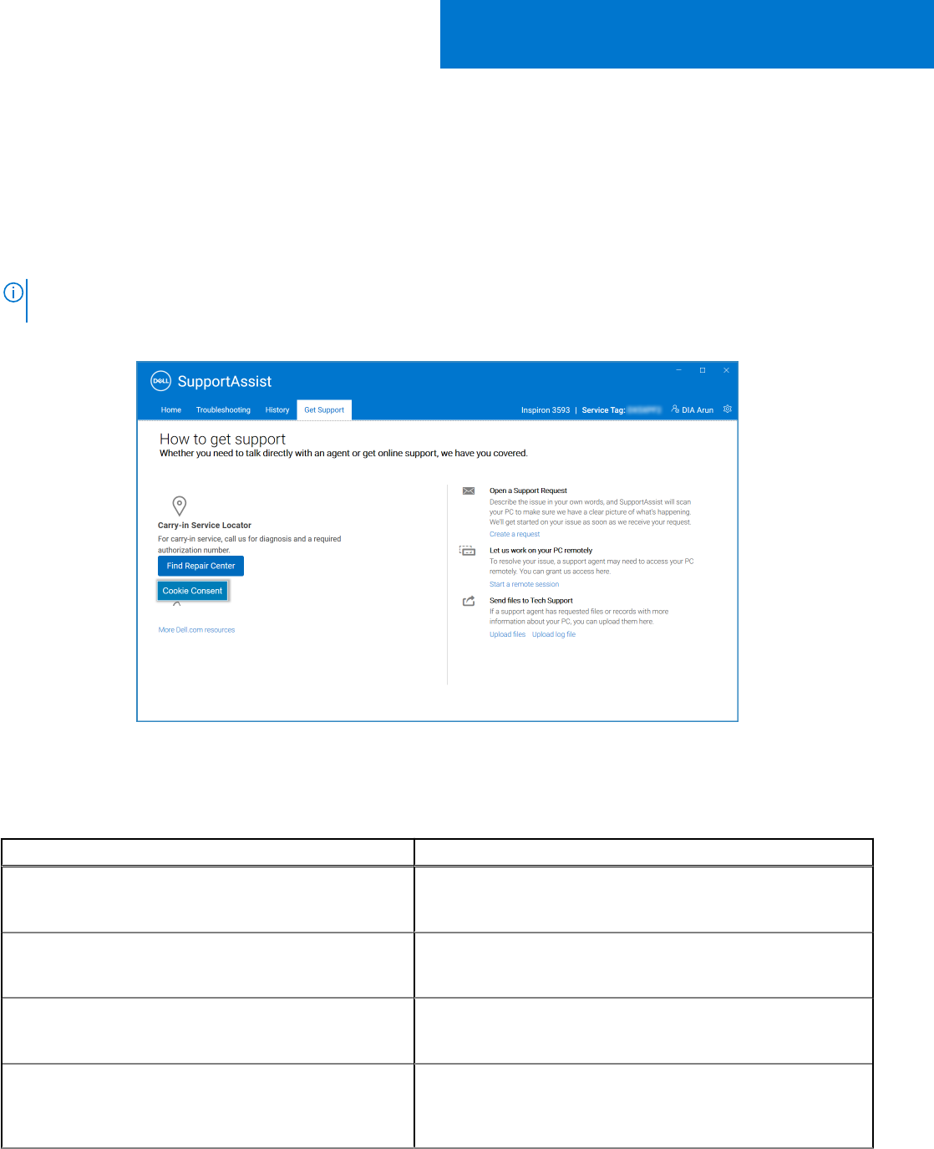Viewport: 934px width, 1149px height.
Task: Click the Cookie Consent button
Action: click(x=192, y=591)
